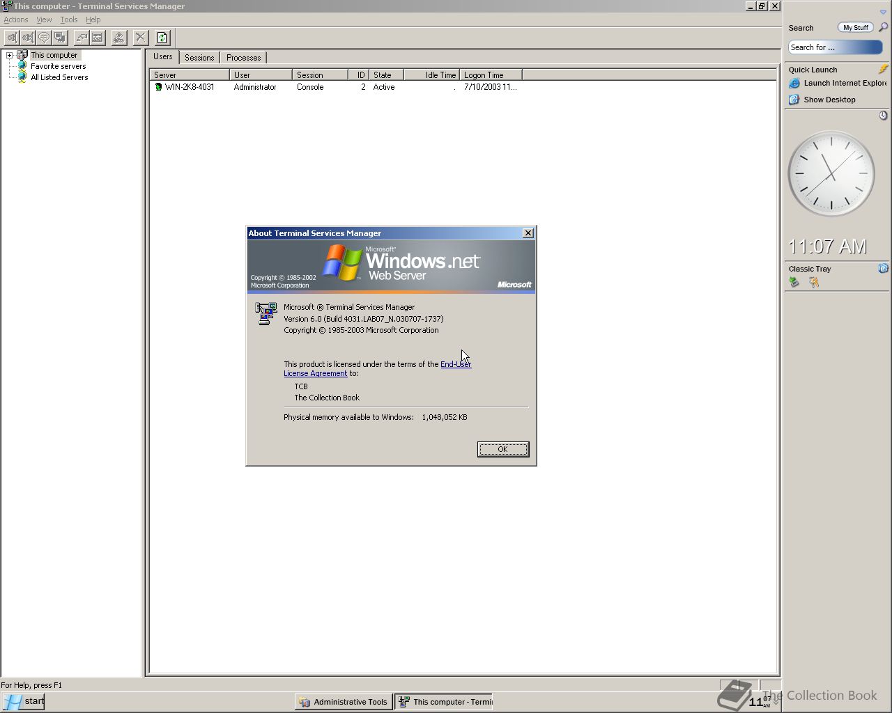Sort by the User column header
Screen dimensions: 892x713
coord(261,75)
